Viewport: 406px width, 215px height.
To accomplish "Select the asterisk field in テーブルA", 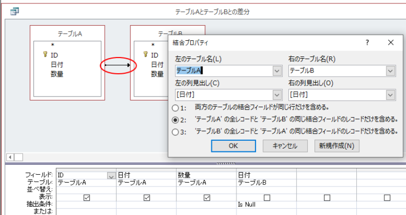I will [52, 45].
